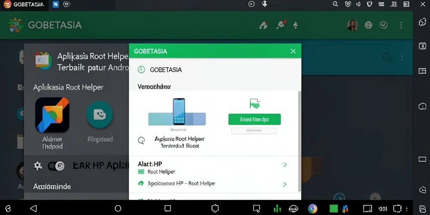Click Aplukasia Root Helper label in left panel

(x=68, y=87)
